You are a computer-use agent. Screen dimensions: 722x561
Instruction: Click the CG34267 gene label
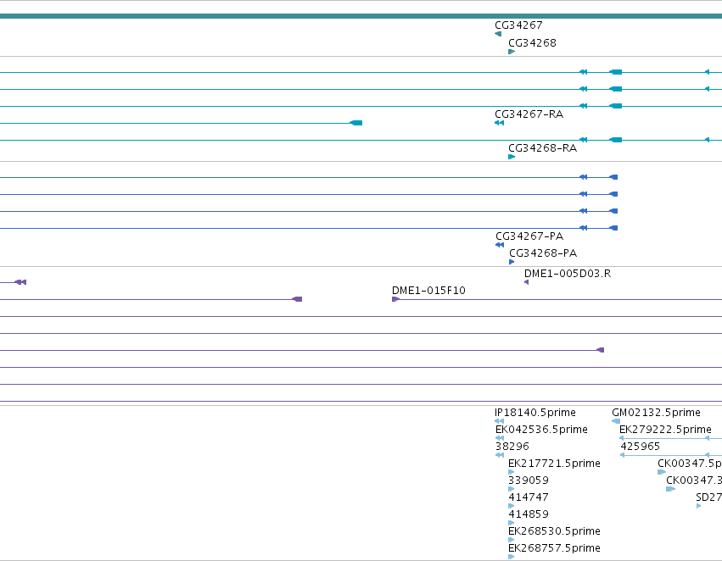[518, 25]
